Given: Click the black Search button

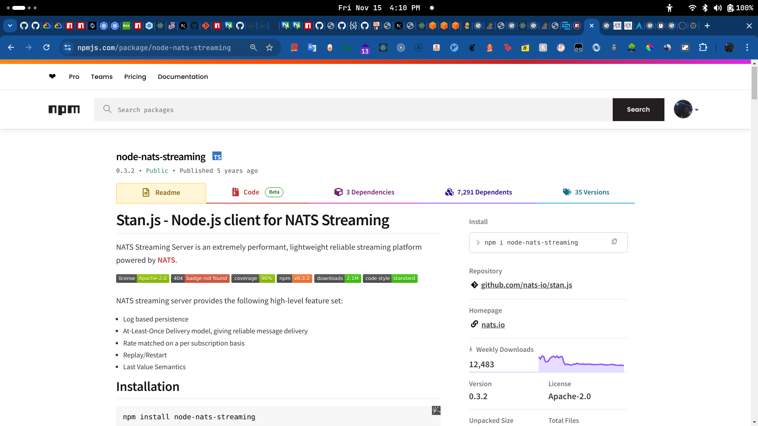Looking at the screenshot, I should coord(638,109).
